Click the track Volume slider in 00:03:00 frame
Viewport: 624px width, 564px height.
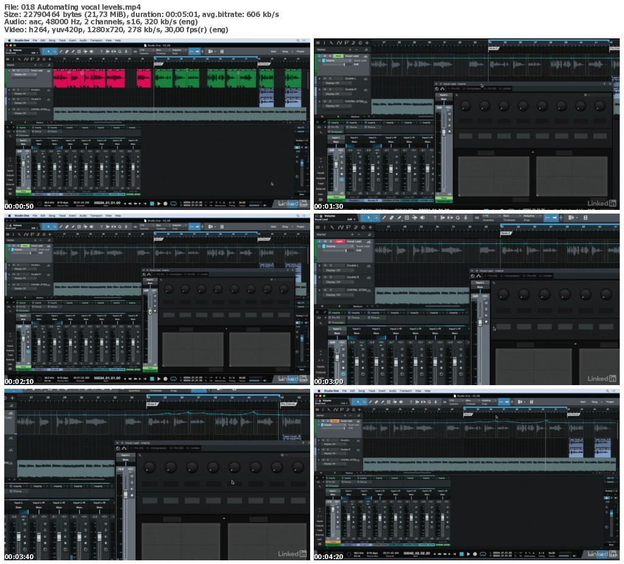(338, 251)
